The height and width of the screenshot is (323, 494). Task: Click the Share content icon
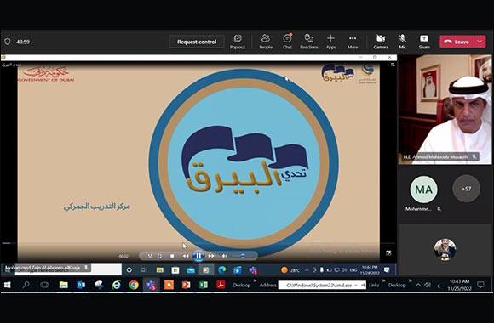(x=424, y=42)
